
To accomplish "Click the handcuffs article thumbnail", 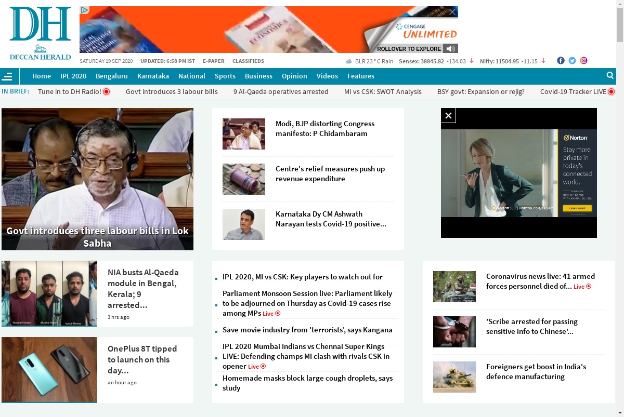I will click(454, 332).
